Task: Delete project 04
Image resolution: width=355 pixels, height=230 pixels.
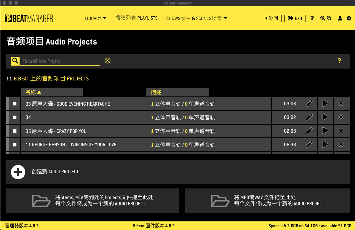Action: click(341, 117)
